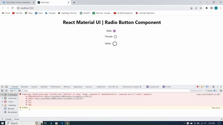223x125 pixels.
Task: Open the react.development.js source link
Action: click(x=208, y=94)
